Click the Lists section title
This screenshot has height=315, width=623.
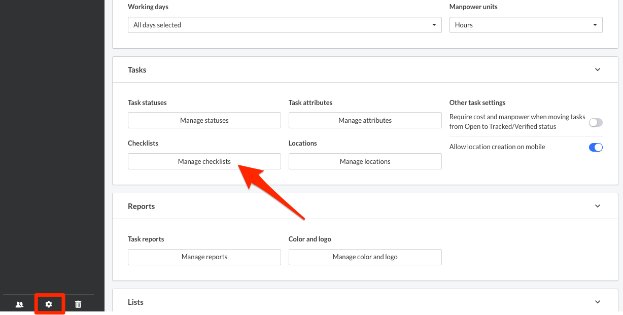pyautogui.click(x=135, y=302)
